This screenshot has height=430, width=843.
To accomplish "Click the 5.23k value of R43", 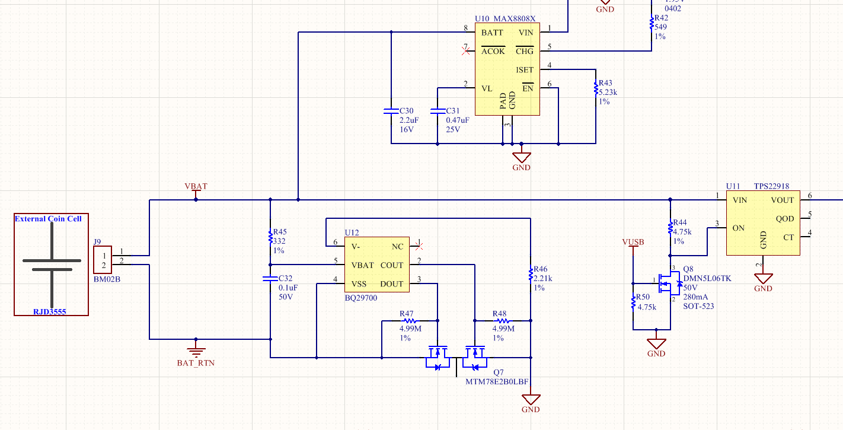I will pyautogui.click(x=608, y=93).
